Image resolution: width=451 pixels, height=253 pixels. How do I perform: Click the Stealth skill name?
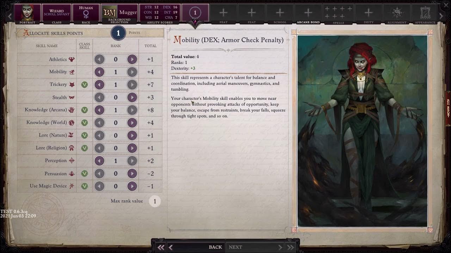tap(60, 97)
